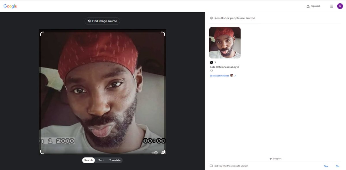Click Yes on the results feedback prompt

(326, 166)
